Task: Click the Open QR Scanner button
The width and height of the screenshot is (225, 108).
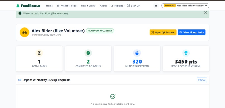Action: (163, 32)
